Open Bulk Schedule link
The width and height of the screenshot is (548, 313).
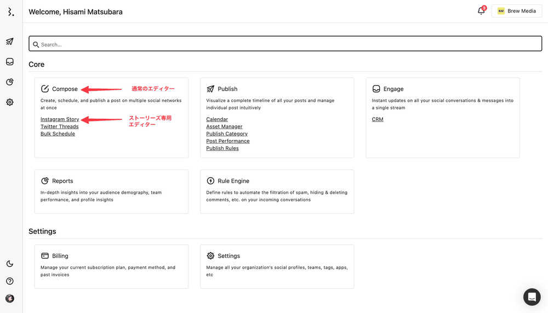coord(58,134)
